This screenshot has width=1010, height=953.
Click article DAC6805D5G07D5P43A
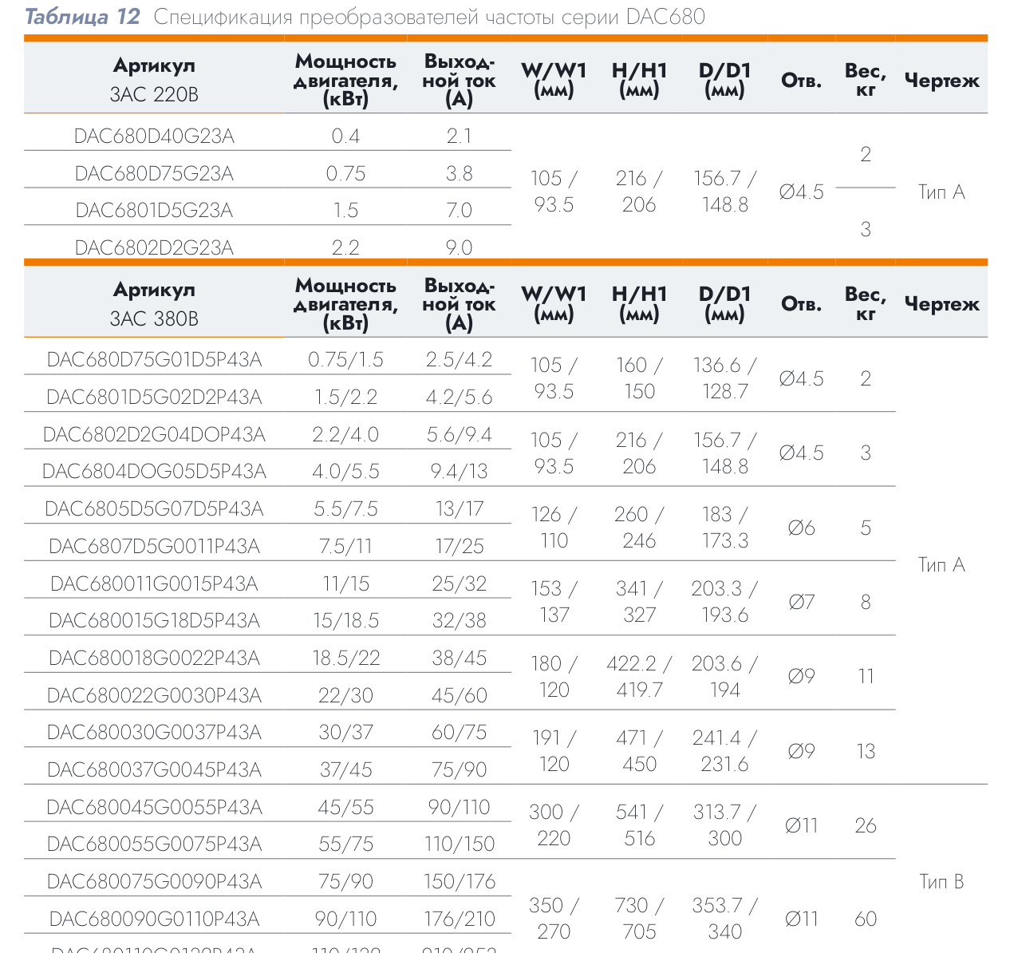154,509
